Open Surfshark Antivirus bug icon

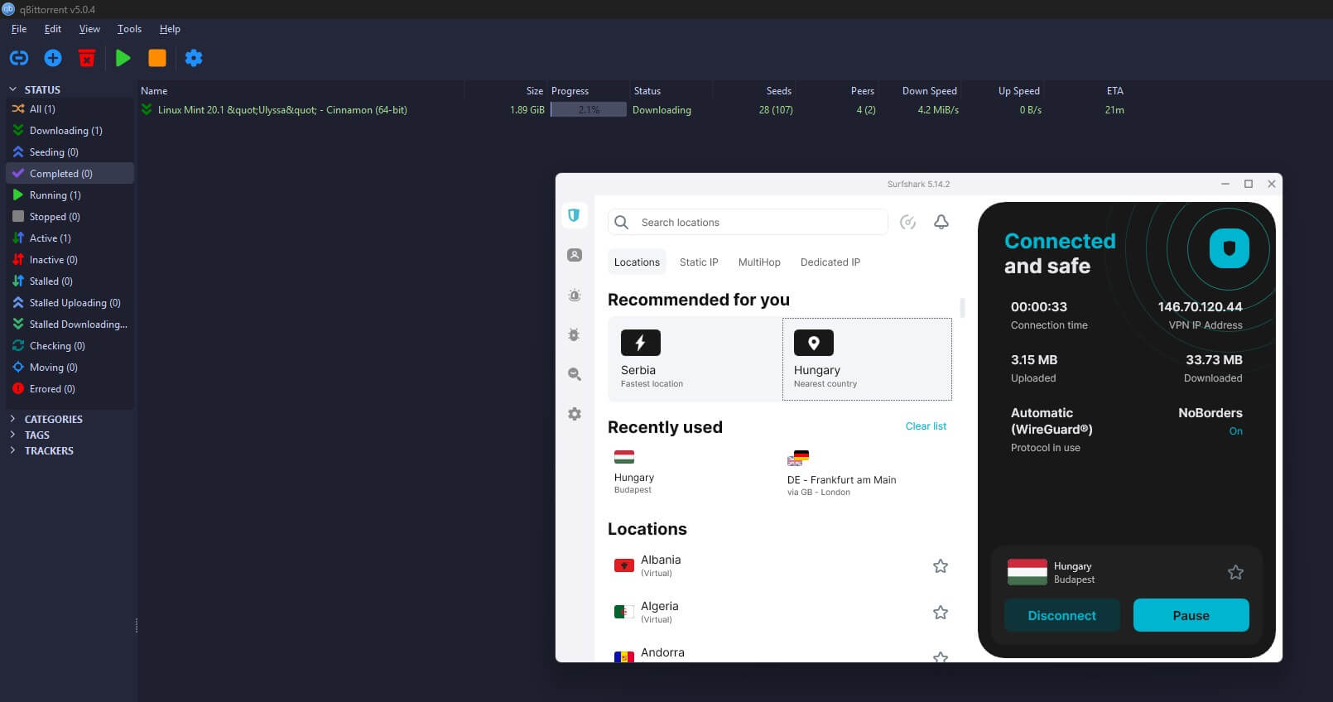coord(575,334)
